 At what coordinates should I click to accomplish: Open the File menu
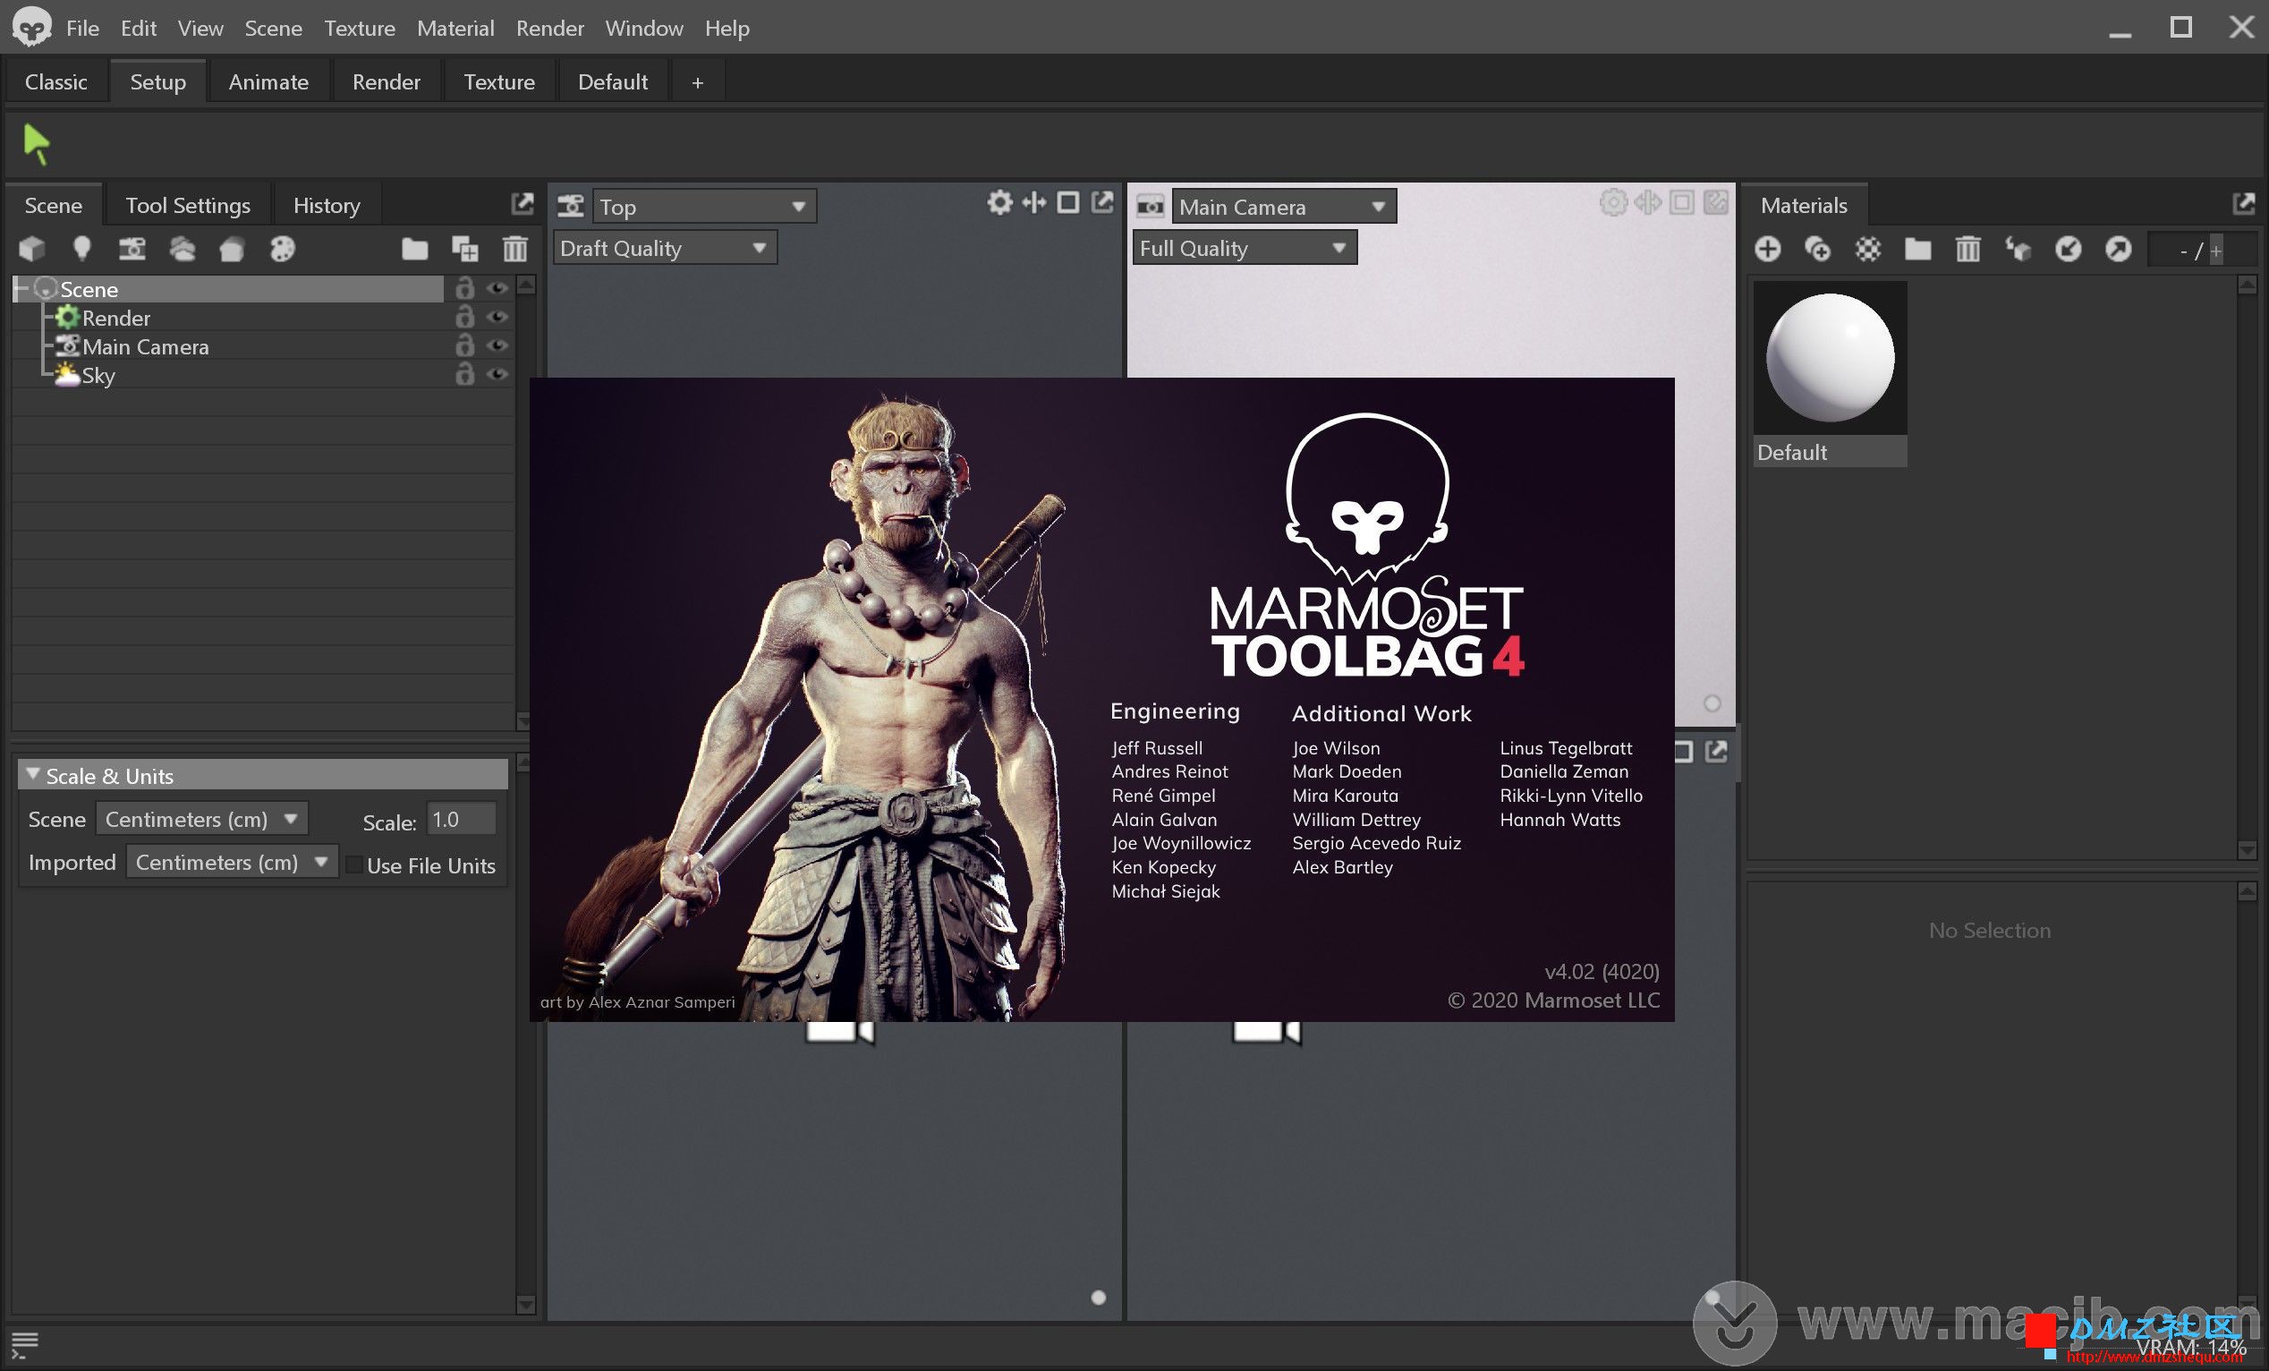tap(82, 29)
